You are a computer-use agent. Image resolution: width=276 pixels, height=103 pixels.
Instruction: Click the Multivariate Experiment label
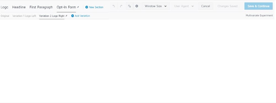(259, 15)
